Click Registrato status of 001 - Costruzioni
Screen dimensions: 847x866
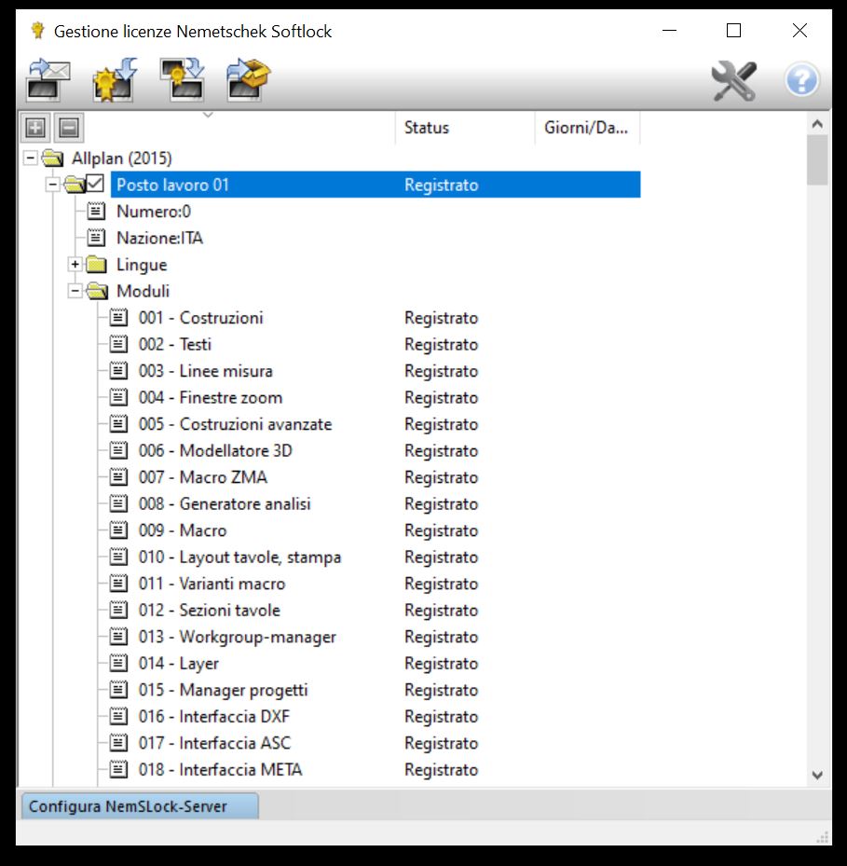tap(441, 318)
